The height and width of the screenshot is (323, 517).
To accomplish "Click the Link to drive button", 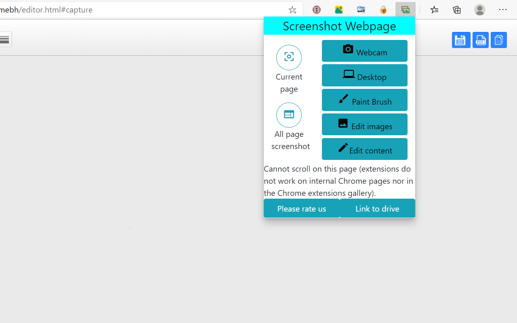I will (x=377, y=208).
